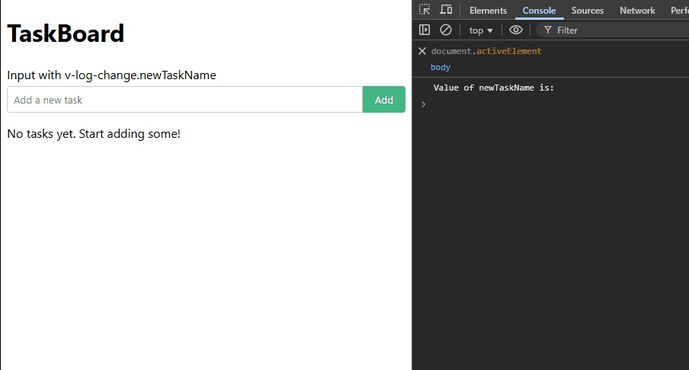The height and width of the screenshot is (370, 689).
Task: Remove the document.activeElement live expression
Action: point(422,51)
